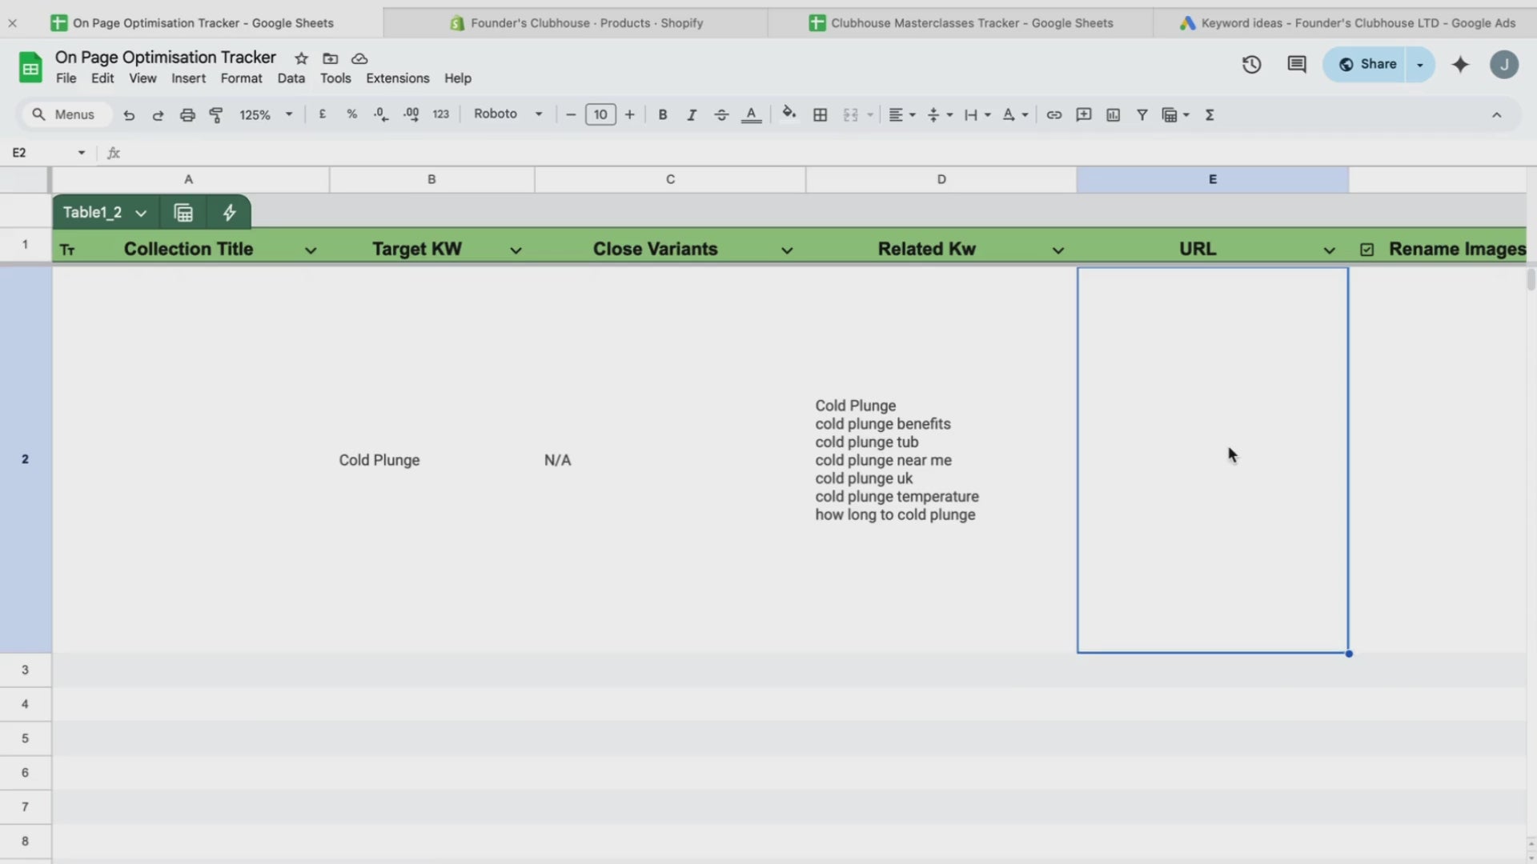Image resolution: width=1537 pixels, height=864 pixels.
Task: Click the insert link icon
Action: point(1054,115)
